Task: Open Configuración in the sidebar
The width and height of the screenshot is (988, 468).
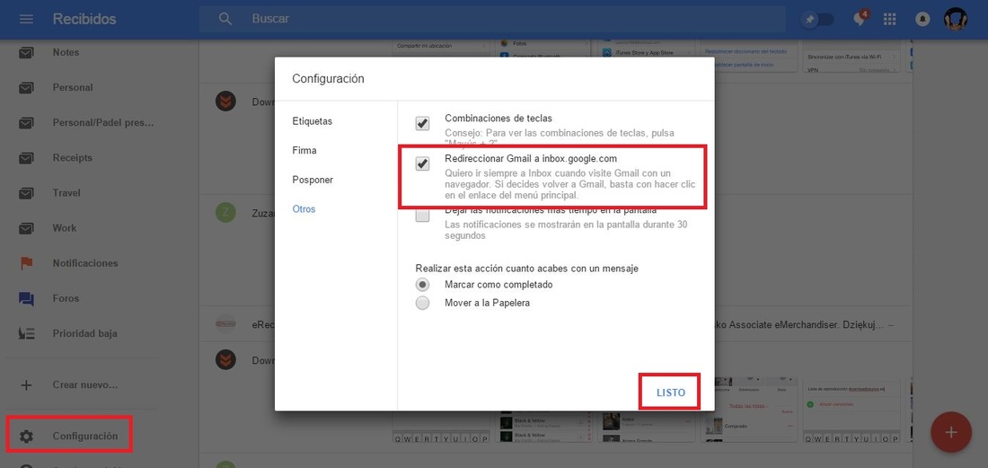Action: click(x=85, y=436)
